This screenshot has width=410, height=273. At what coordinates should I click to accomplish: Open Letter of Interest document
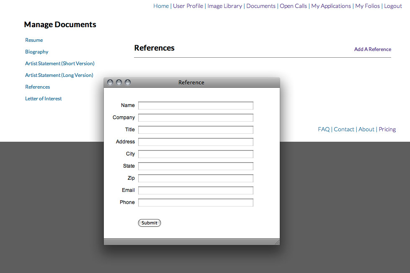pos(44,99)
